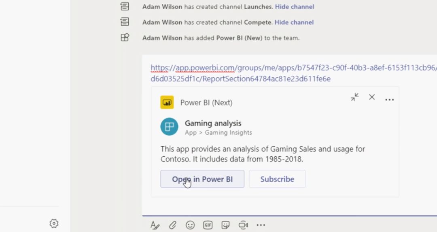Click the teal Gaming analysis app icon
This screenshot has height=232, width=437.
[x=169, y=127]
